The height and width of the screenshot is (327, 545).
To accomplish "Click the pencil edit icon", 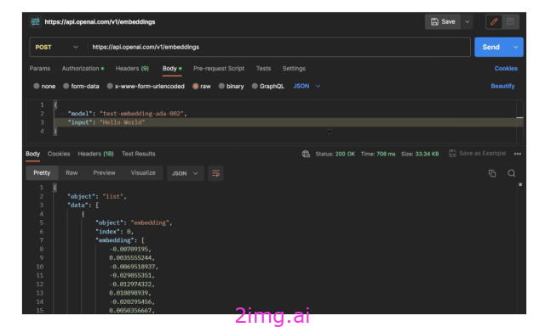I will [x=494, y=22].
